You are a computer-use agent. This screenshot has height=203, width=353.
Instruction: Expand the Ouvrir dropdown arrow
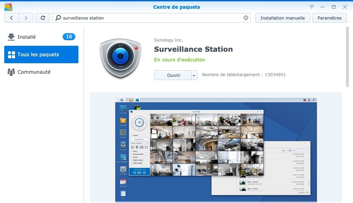[x=194, y=75]
